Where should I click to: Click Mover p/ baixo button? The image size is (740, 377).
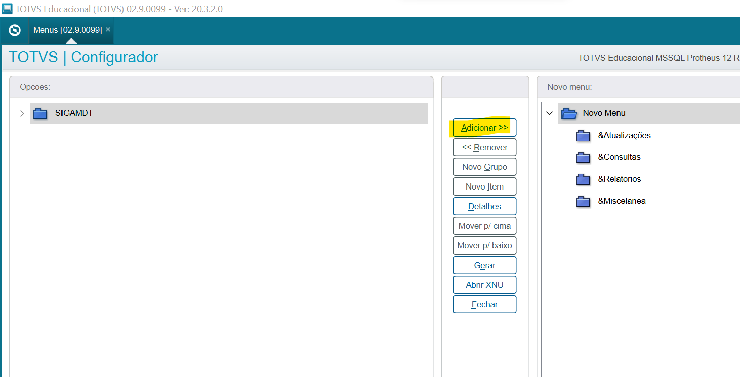click(484, 245)
